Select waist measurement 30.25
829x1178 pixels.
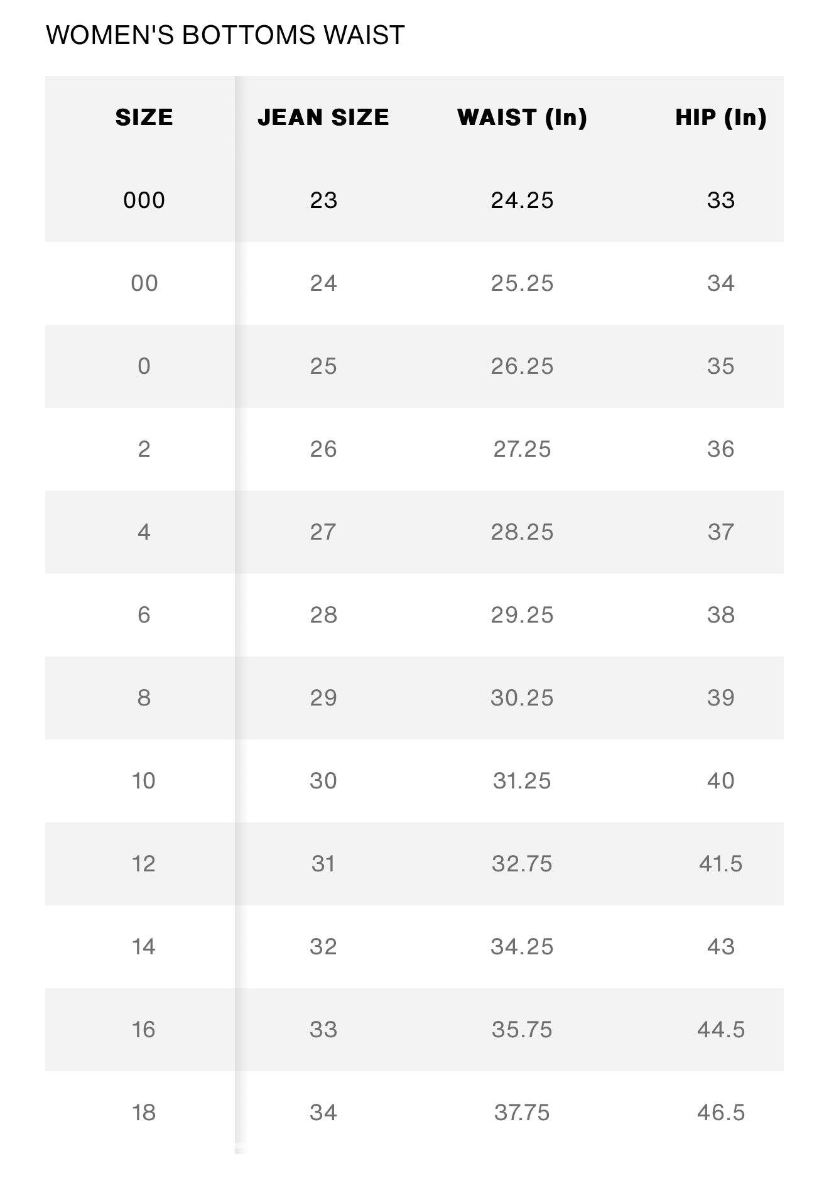pyautogui.click(x=522, y=698)
